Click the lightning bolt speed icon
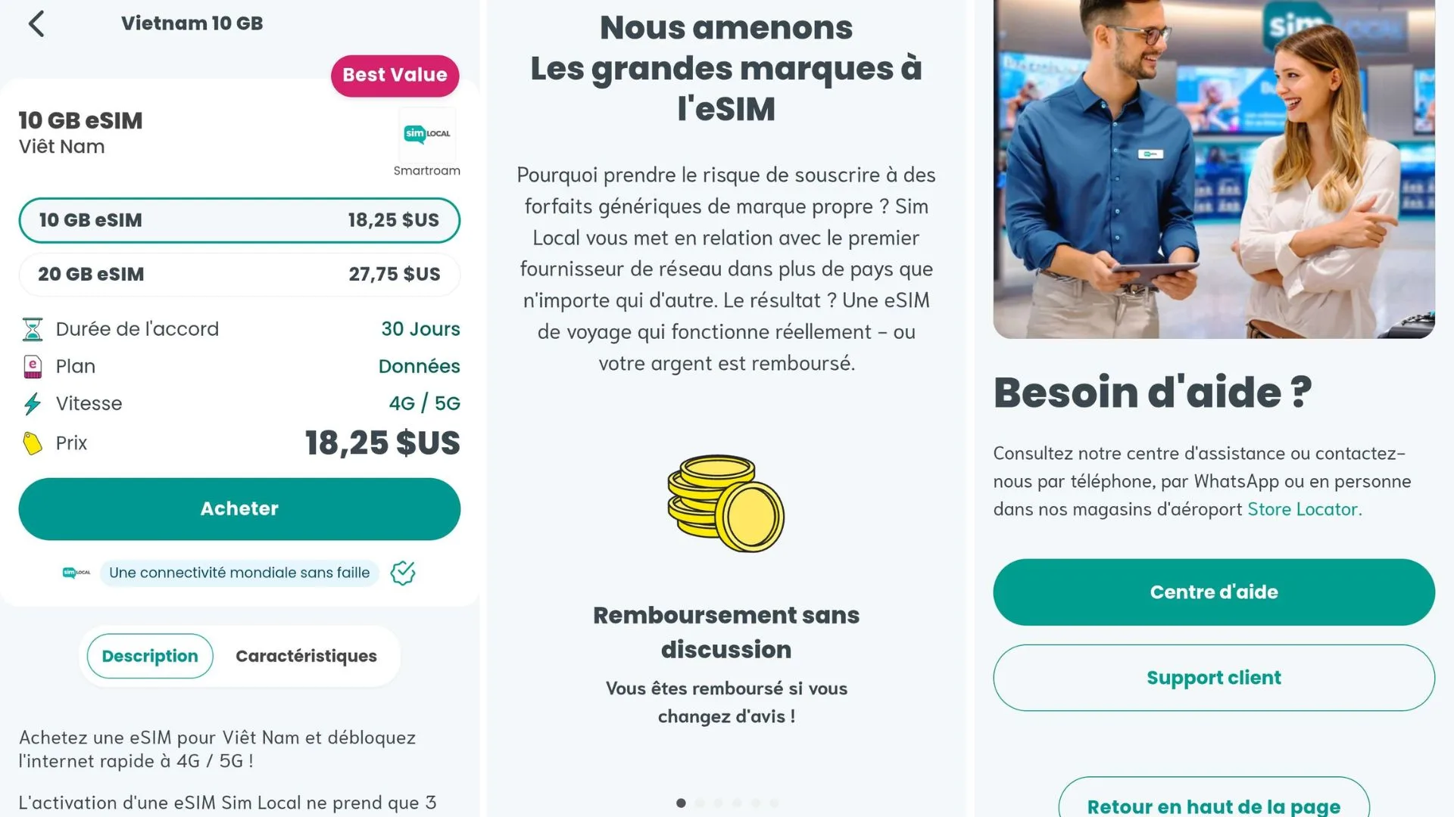Screen dimensions: 1454x817 point(33,404)
